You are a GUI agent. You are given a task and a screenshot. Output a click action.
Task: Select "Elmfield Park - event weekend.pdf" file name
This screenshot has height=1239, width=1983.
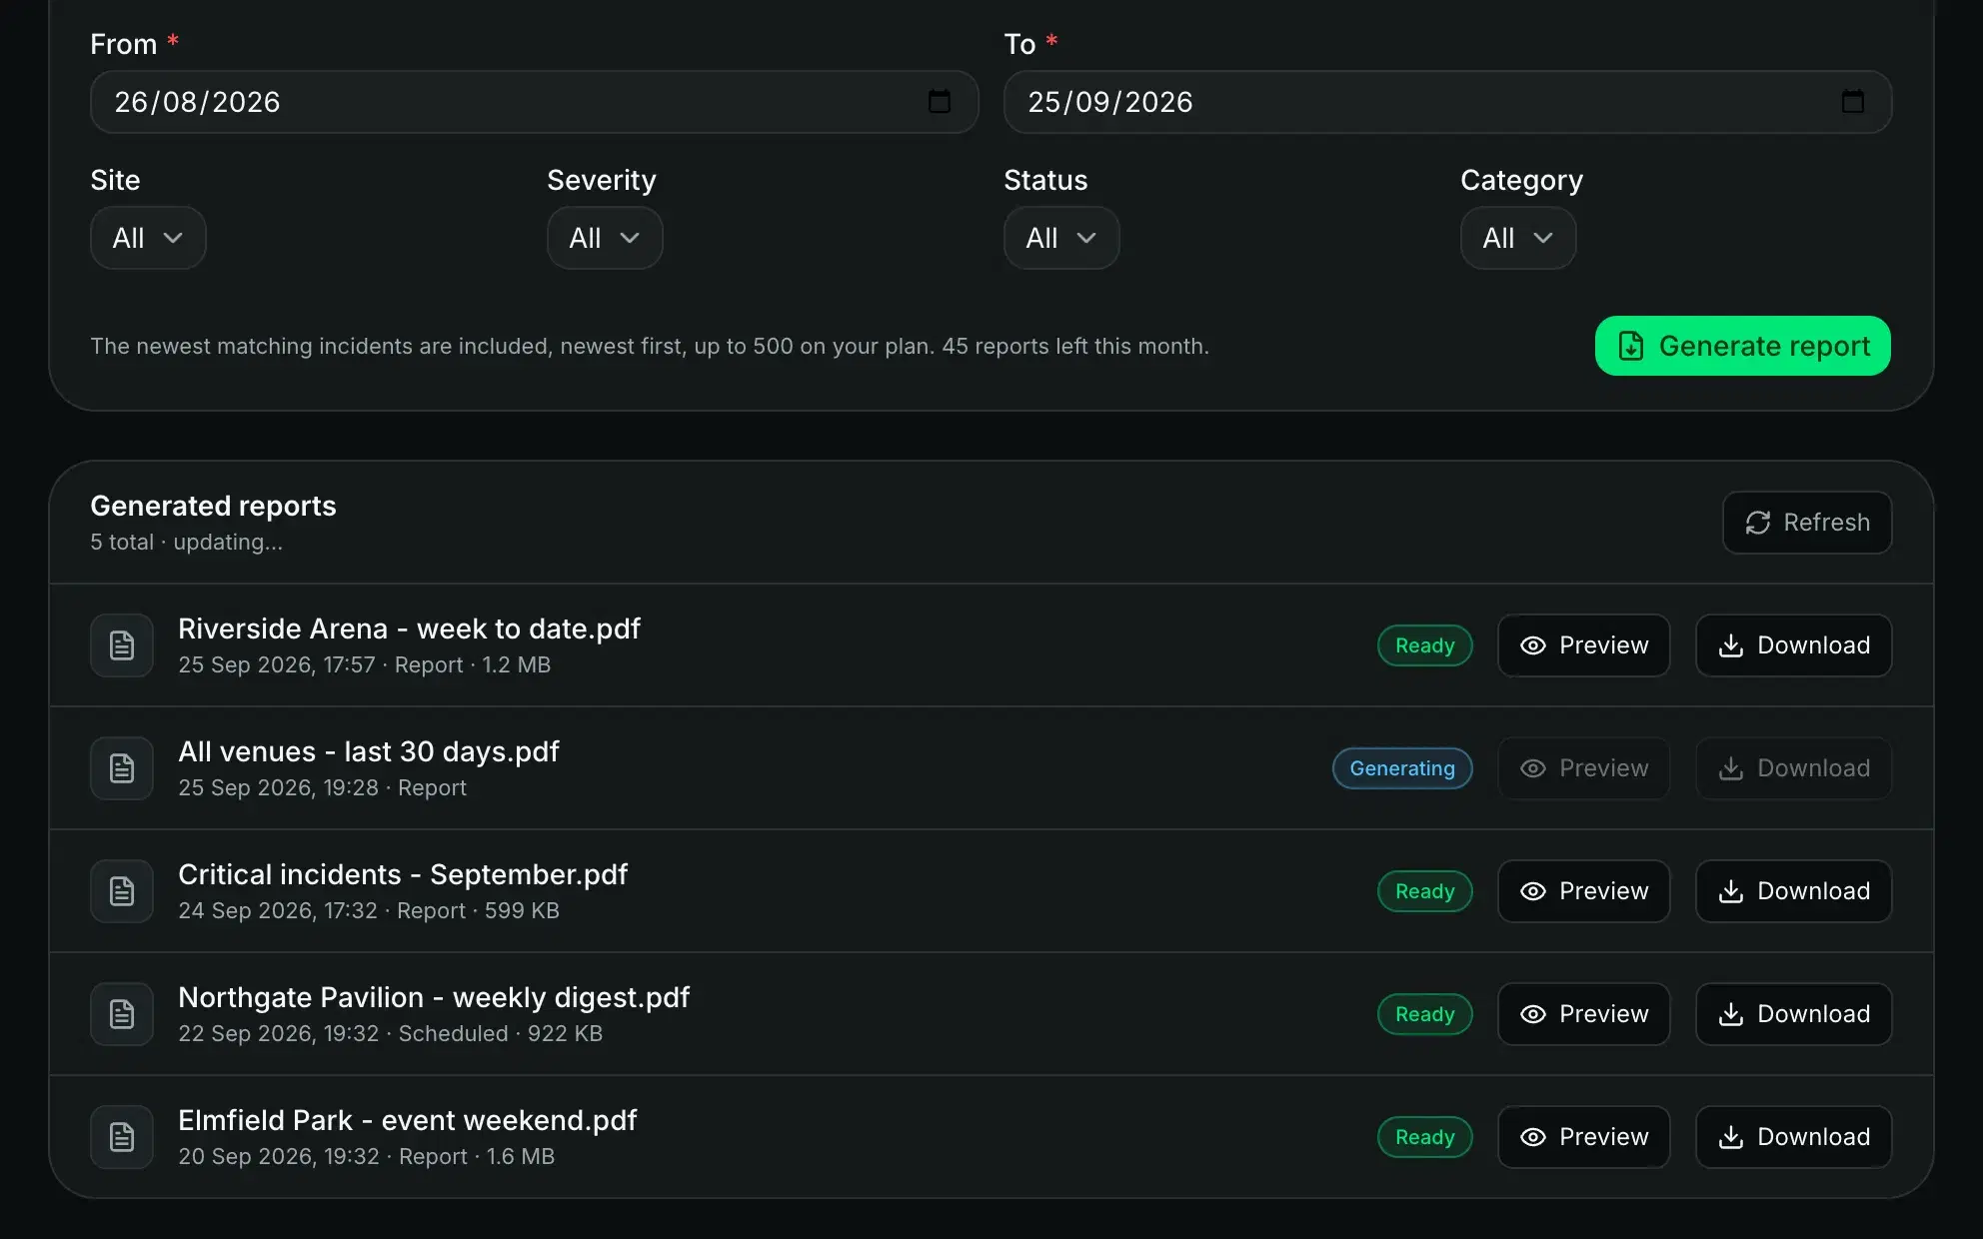[x=407, y=1120]
